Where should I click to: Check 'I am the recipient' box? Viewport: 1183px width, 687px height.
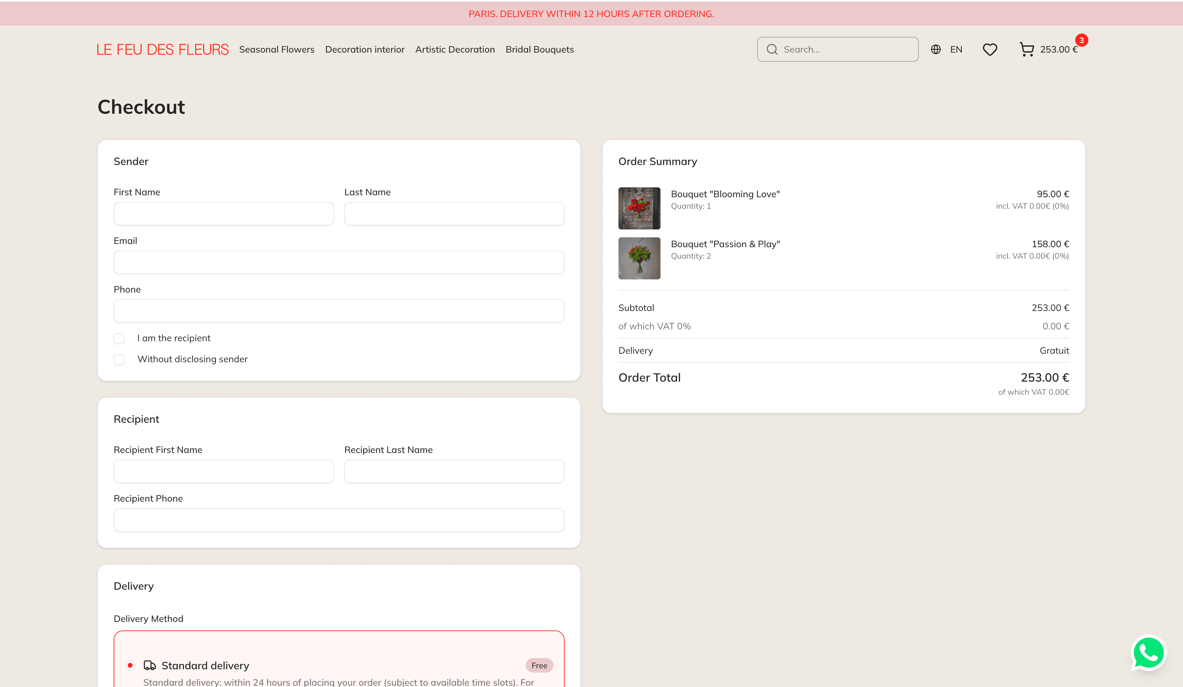click(x=119, y=338)
